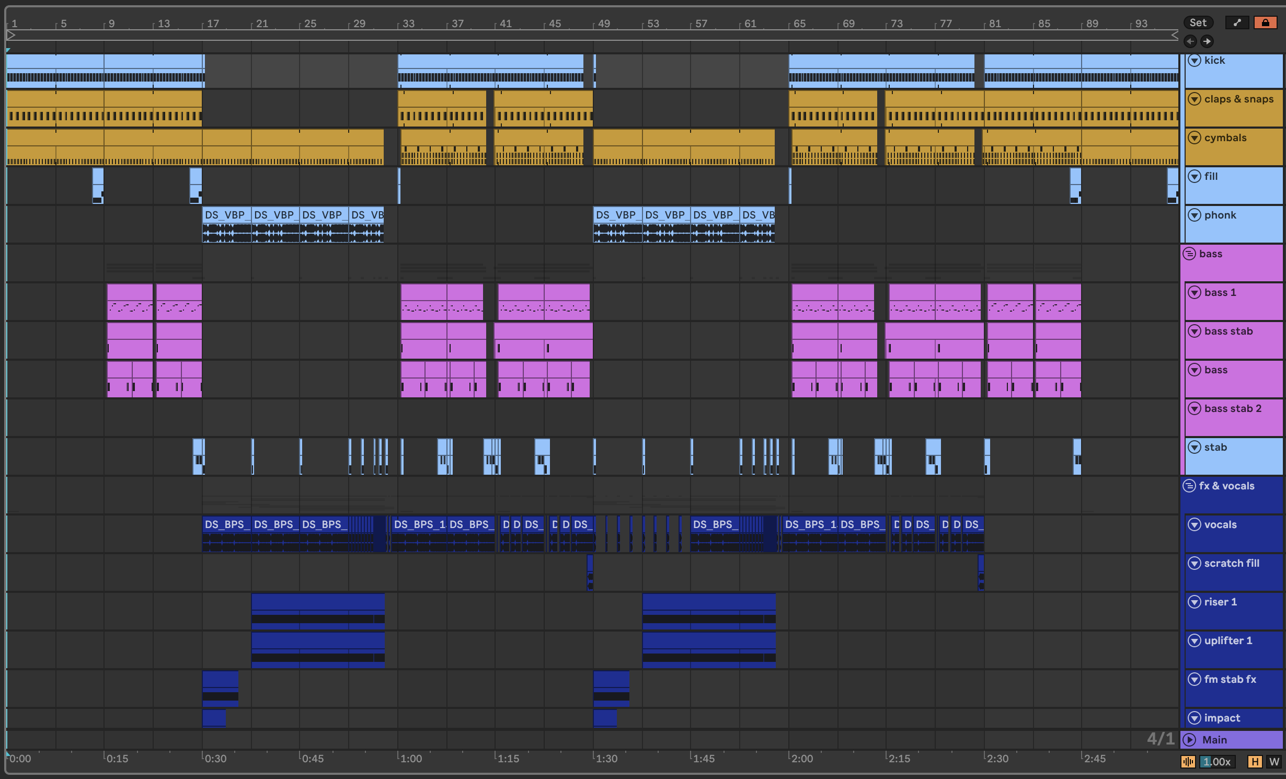
Task: Select DS_BPS_1 vocals clip at bar 33
Action: (x=419, y=533)
